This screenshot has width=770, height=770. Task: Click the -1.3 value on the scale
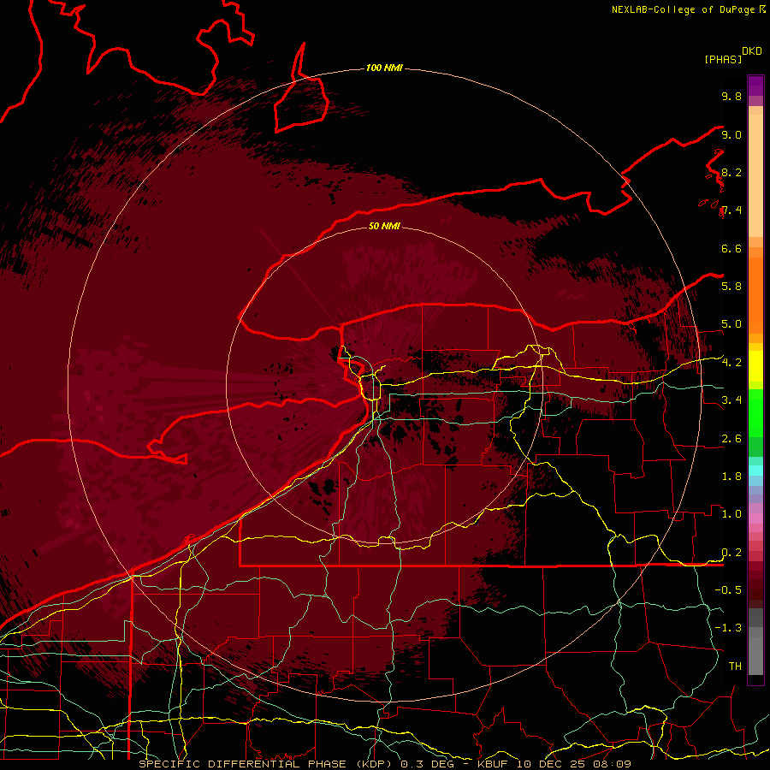click(x=728, y=628)
